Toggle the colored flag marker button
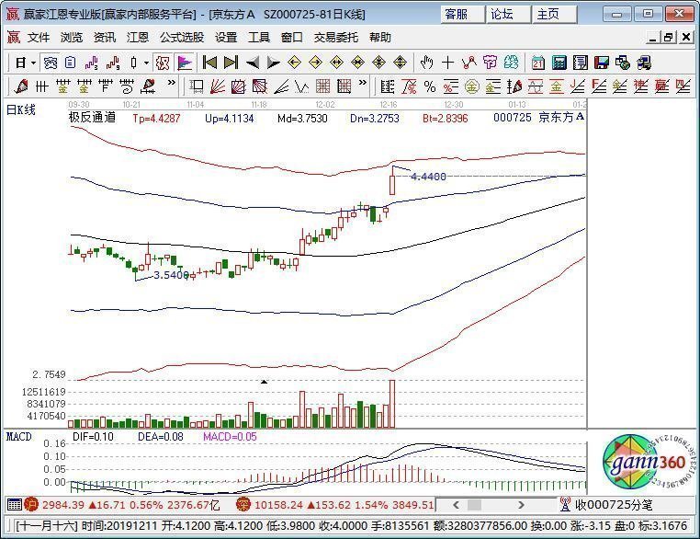The height and width of the screenshot is (539, 700). [x=185, y=63]
